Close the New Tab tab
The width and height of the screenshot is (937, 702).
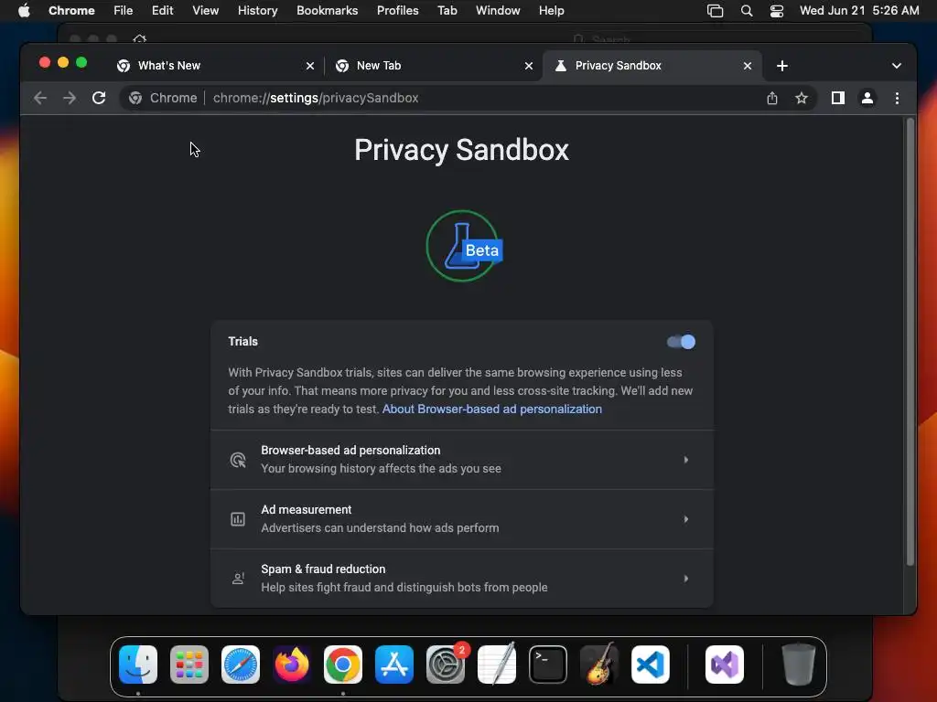[529, 66]
